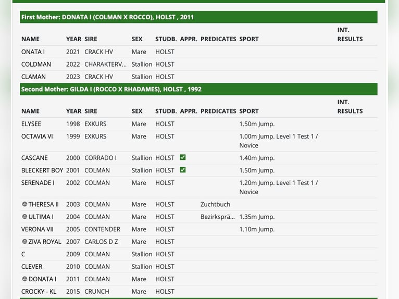Image resolution: width=399 pixels, height=299 pixels.
Task: Click the icon beside DONATA I row name
Action: click(x=24, y=279)
